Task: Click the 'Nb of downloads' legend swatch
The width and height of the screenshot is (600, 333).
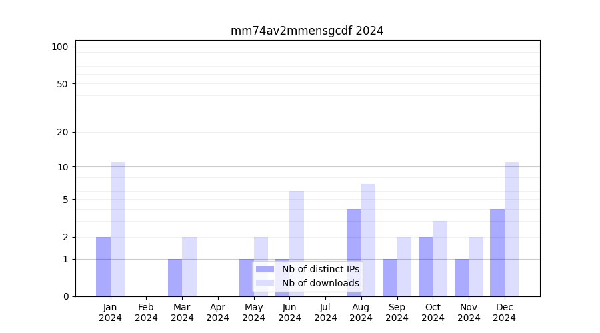Action: tap(265, 283)
